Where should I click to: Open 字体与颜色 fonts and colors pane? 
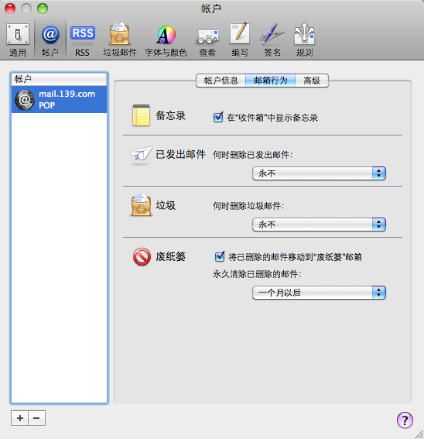[x=166, y=39]
